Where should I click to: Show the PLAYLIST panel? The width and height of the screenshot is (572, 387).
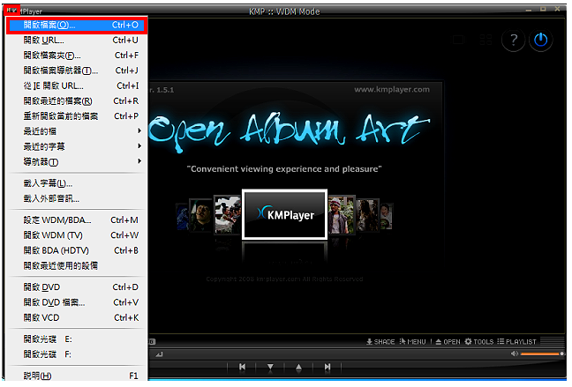coord(517,341)
